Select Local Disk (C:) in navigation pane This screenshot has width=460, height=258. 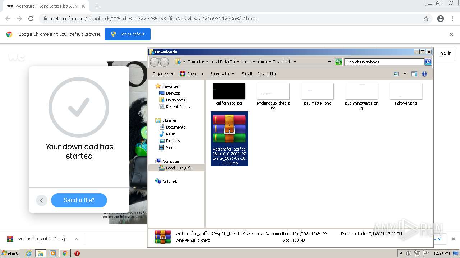point(177,168)
